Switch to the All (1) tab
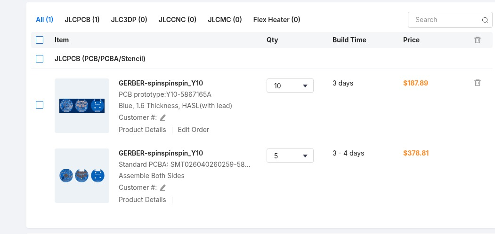Image resolution: width=495 pixels, height=234 pixels. [45, 20]
